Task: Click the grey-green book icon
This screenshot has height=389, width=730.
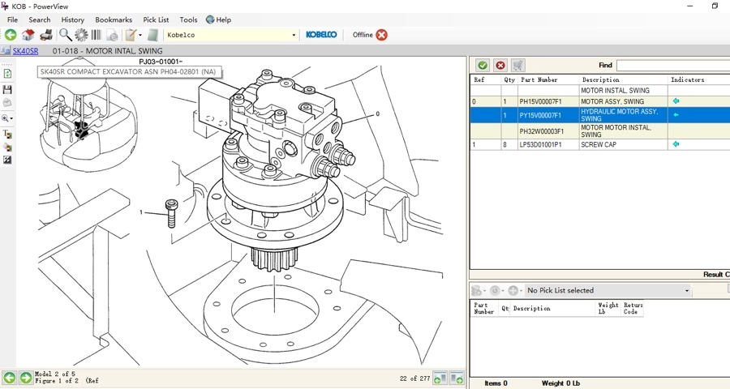Action: pos(152,35)
